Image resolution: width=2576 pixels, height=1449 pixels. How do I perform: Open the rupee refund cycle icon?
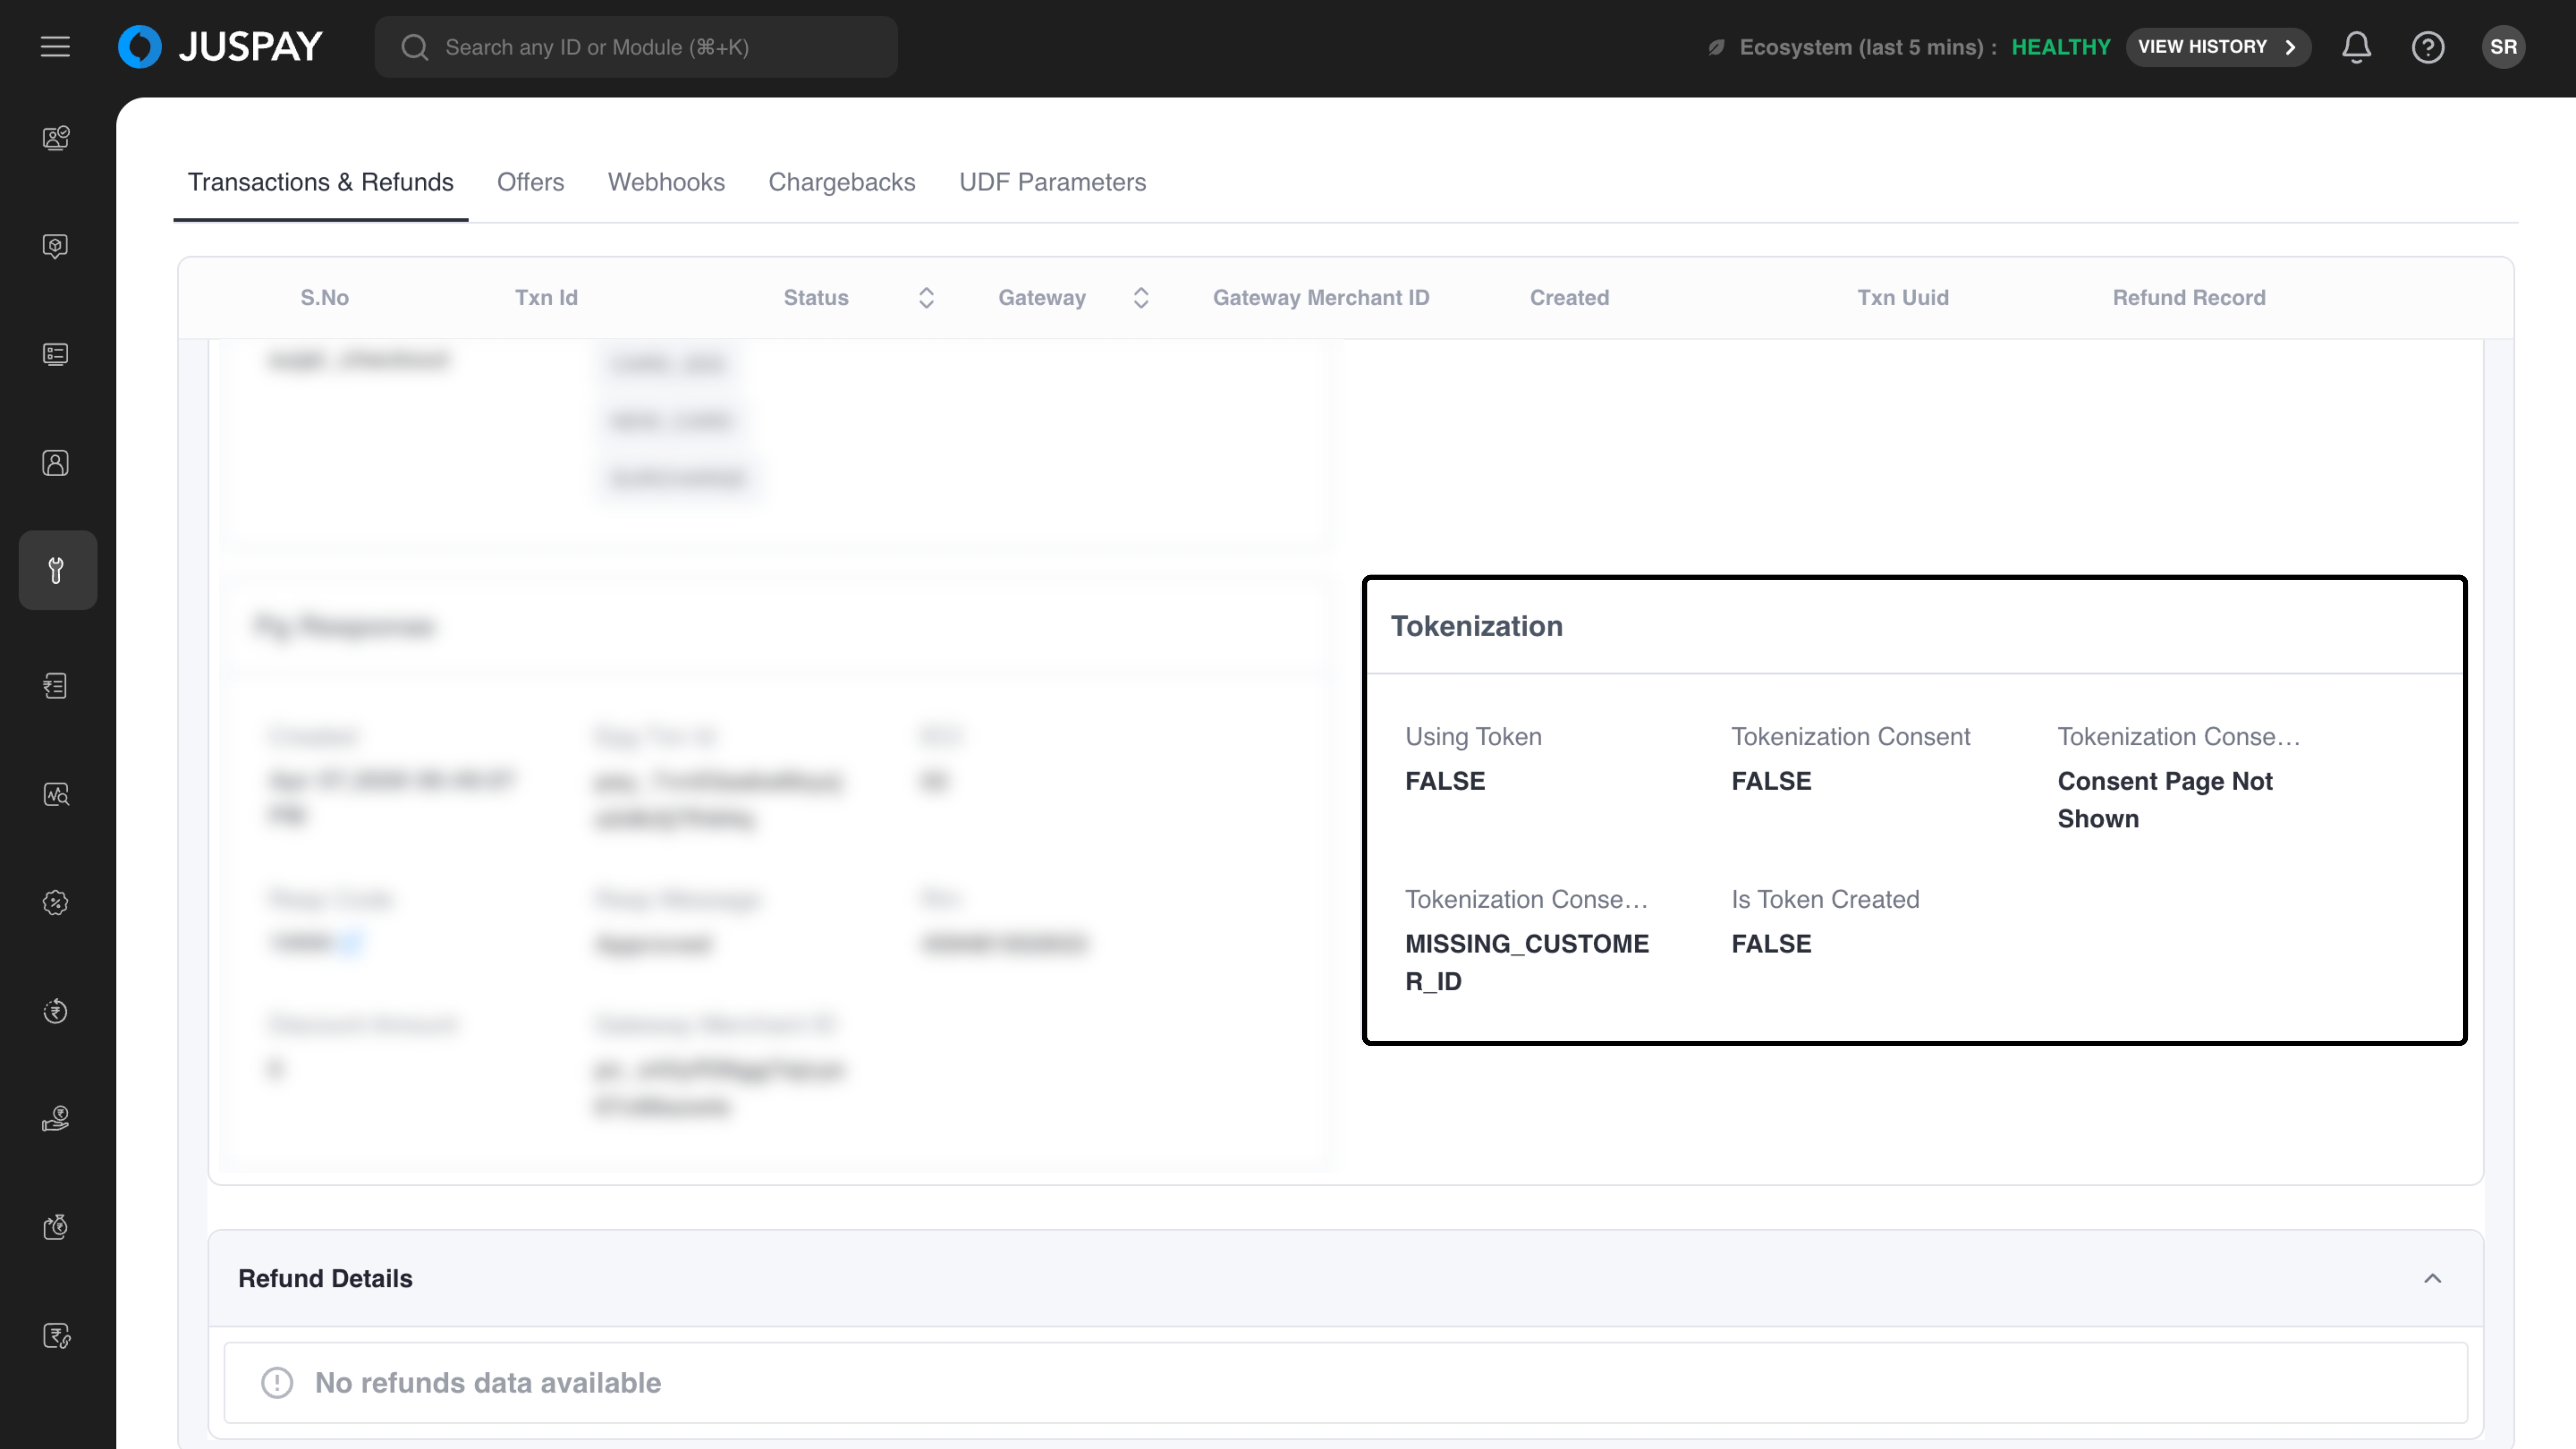point(56,1011)
